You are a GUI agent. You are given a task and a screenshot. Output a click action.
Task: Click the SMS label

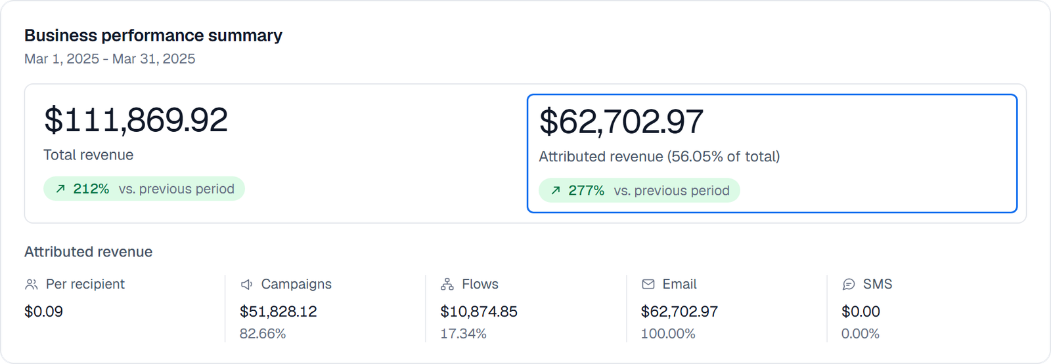point(878,284)
